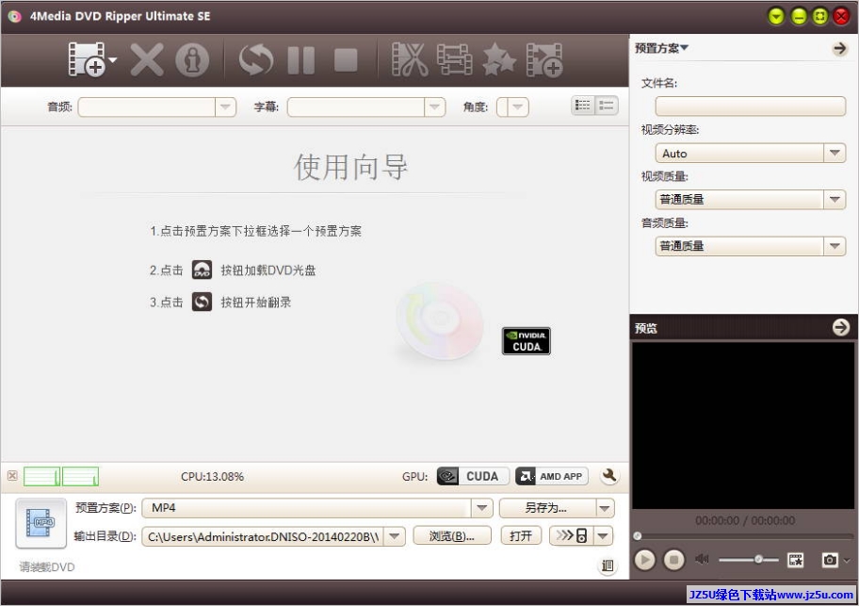Expand the 角度 angle dropdown
Viewport: 859px width, 606px height.
point(518,106)
